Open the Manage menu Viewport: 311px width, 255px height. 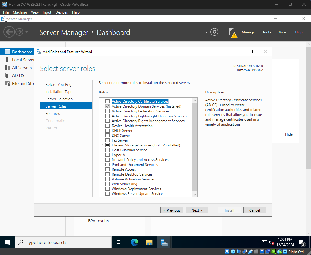pos(248,32)
